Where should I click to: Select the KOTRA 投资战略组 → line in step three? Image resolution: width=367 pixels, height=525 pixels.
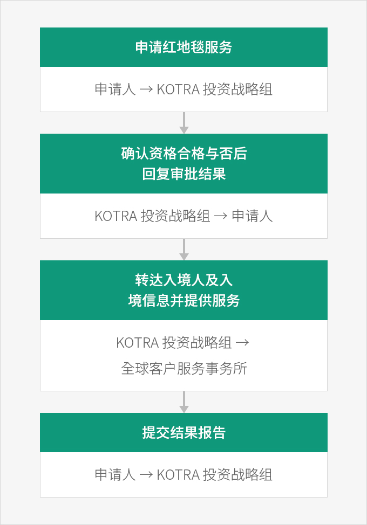click(x=182, y=343)
